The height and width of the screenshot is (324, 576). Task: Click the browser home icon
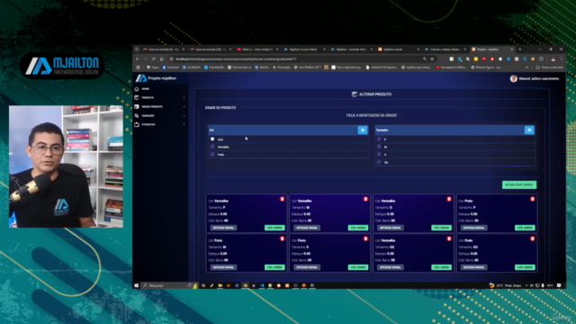pos(161,58)
